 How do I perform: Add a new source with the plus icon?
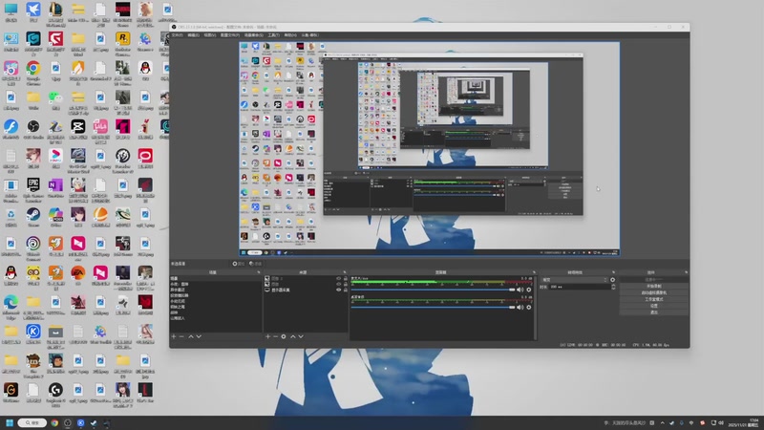(267, 336)
